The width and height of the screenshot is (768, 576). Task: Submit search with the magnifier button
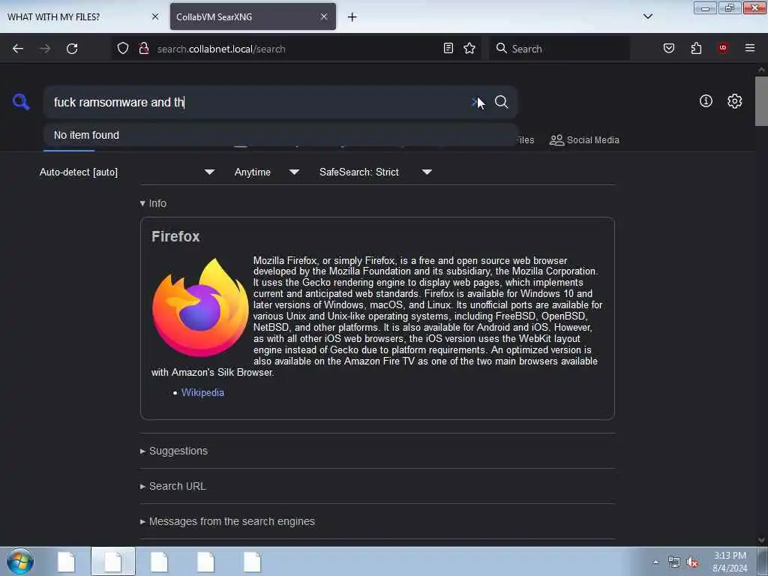501,102
